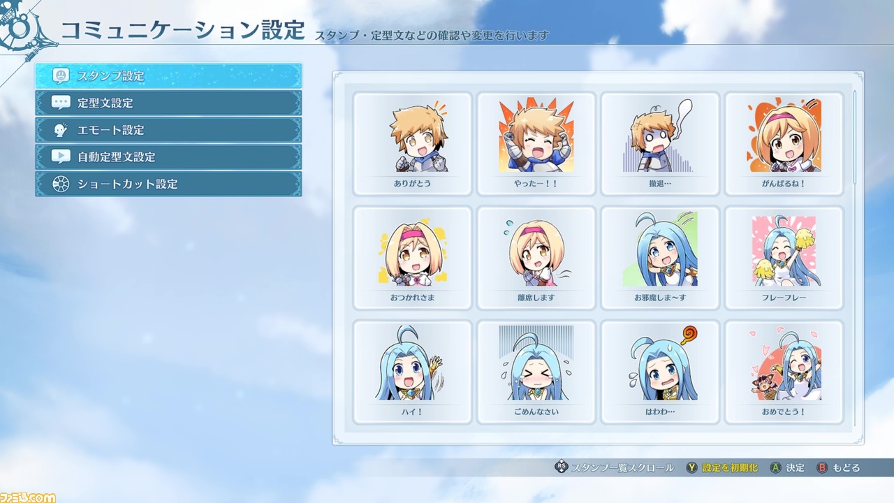Pick the 撤退… stamp
The height and width of the screenshot is (503, 894).
660,144
